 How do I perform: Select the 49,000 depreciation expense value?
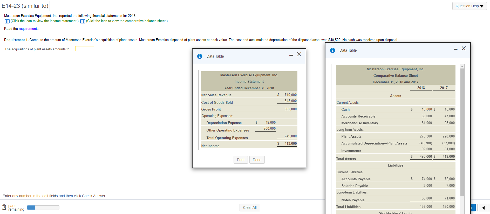pyautogui.click(x=270, y=123)
